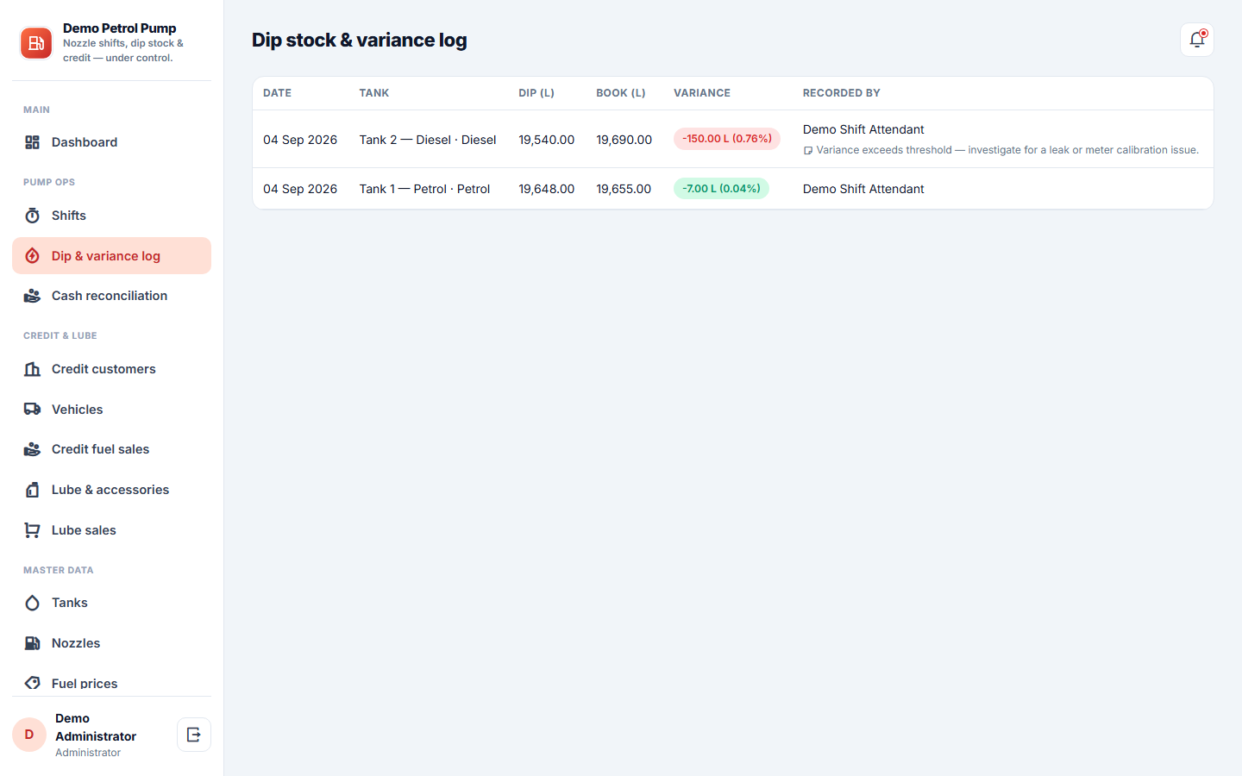
Task: Open Tanks master data
Action: tap(111, 603)
